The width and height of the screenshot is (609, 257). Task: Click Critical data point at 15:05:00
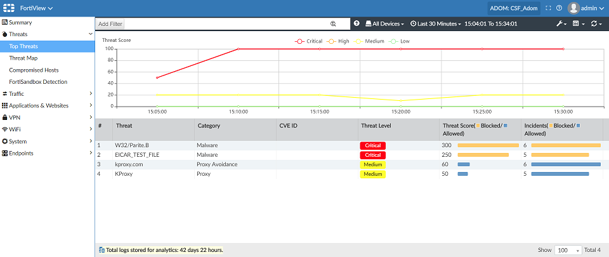[x=157, y=77]
